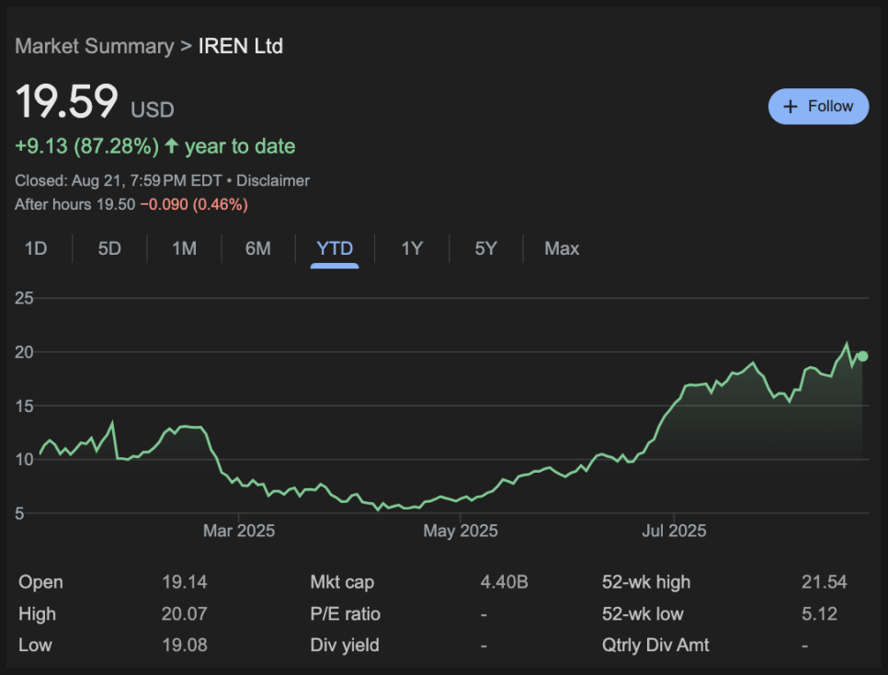Image resolution: width=888 pixels, height=675 pixels.
Task: Click the 52-wk high label
Action: pyautogui.click(x=646, y=582)
